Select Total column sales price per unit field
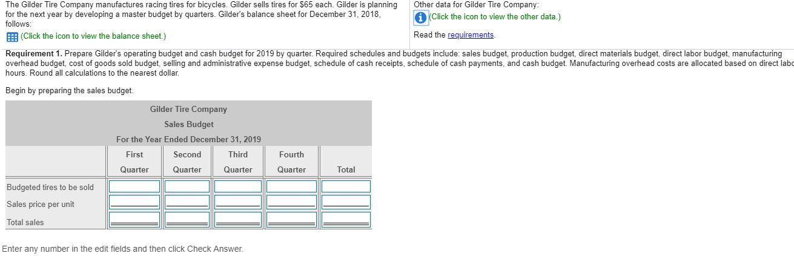The image size is (794, 256). tap(346, 202)
